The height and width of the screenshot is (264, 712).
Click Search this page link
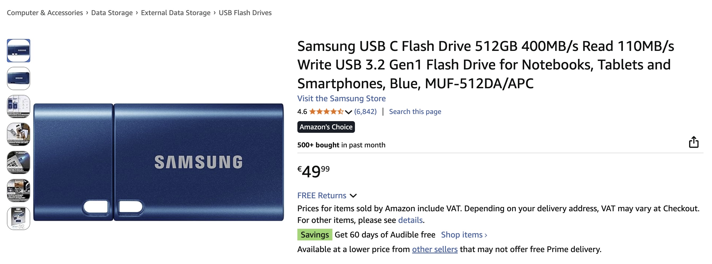coord(415,112)
